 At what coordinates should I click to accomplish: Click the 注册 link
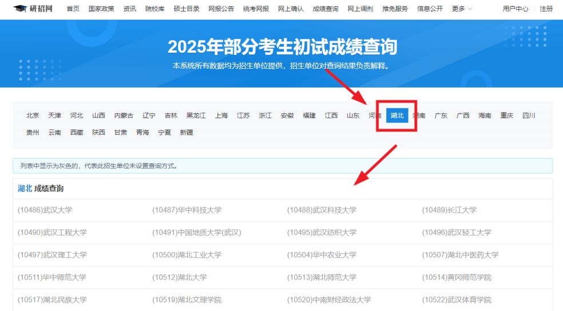pyautogui.click(x=546, y=9)
